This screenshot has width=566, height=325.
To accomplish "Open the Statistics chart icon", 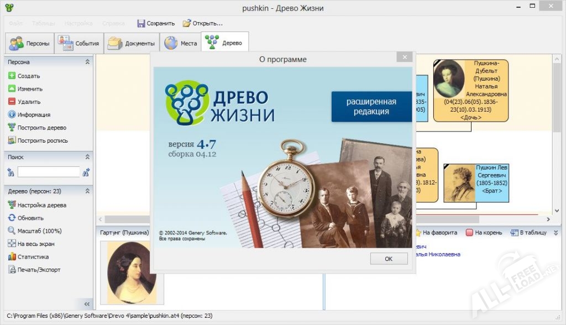I will 12,256.
